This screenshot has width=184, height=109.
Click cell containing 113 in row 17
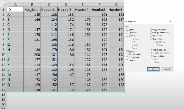[66, 90]
